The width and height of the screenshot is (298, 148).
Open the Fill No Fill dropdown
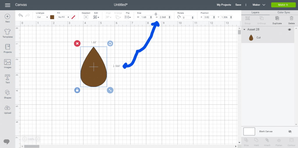tap(64, 17)
